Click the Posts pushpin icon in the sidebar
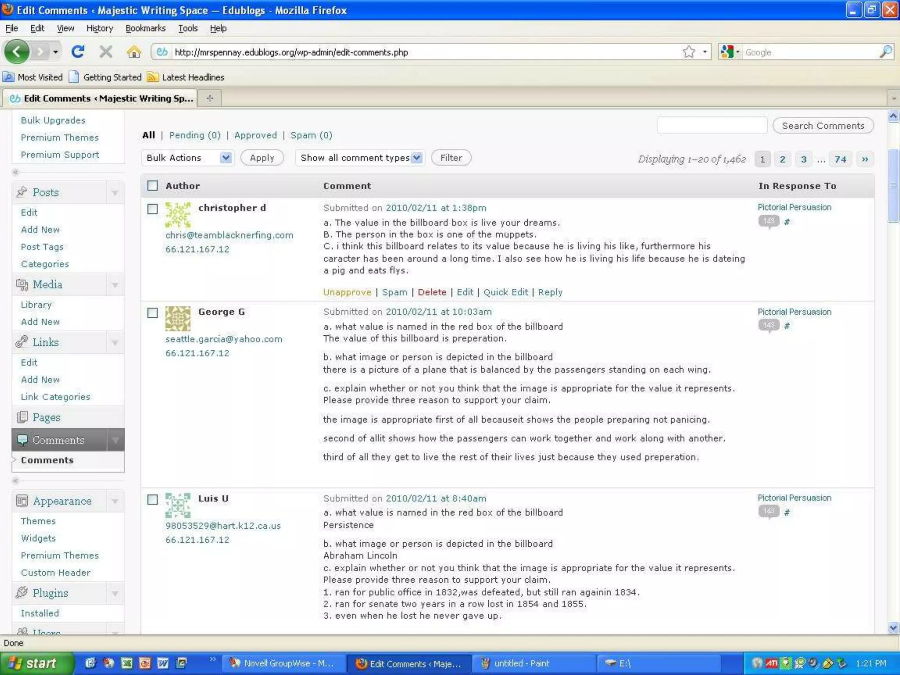The image size is (900, 675). click(x=22, y=192)
